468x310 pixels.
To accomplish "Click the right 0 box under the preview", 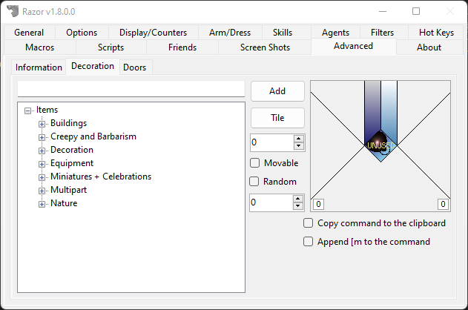I will click(x=443, y=204).
